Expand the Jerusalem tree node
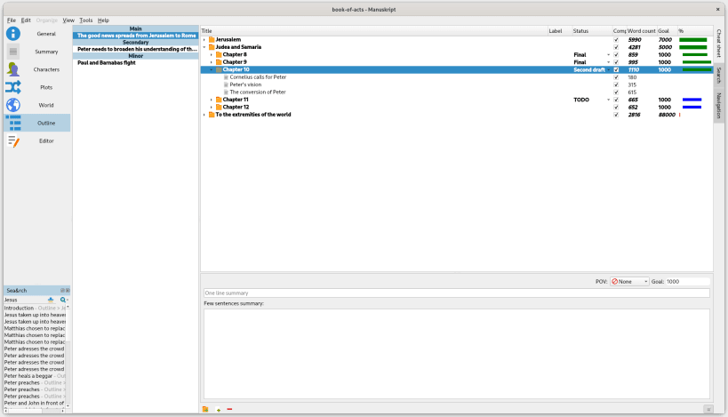 pos(204,39)
